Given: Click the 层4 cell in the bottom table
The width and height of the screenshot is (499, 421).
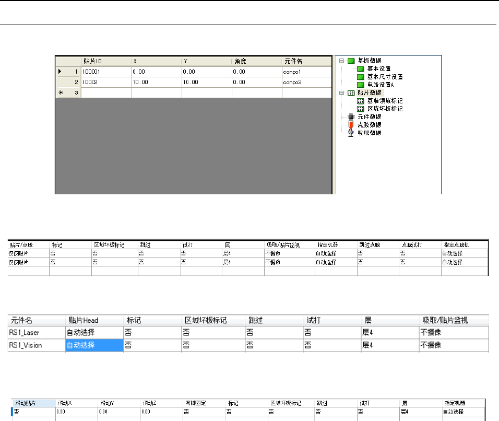Looking at the screenshot, I should click(x=421, y=412).
